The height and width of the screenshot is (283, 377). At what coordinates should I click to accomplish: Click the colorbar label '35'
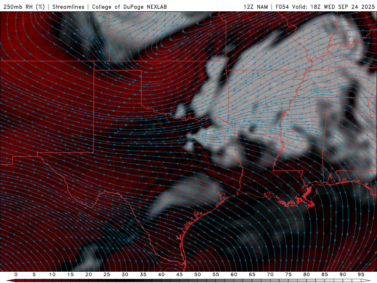143,275
